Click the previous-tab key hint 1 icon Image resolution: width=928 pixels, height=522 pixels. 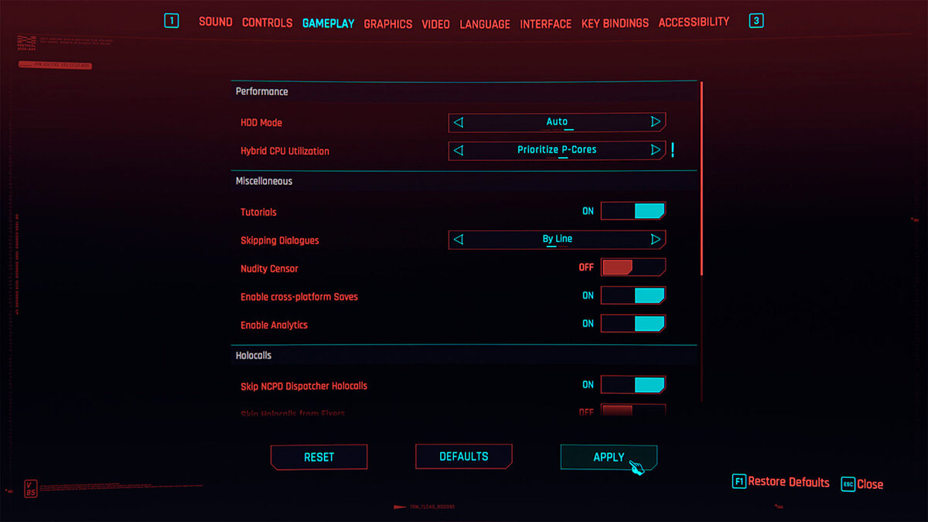pos(172,21)
